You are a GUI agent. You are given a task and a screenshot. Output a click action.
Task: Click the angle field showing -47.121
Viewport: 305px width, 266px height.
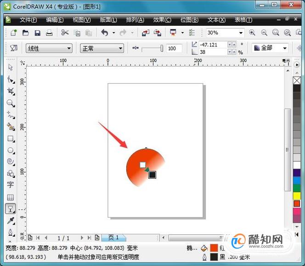(x=213, y=45)
